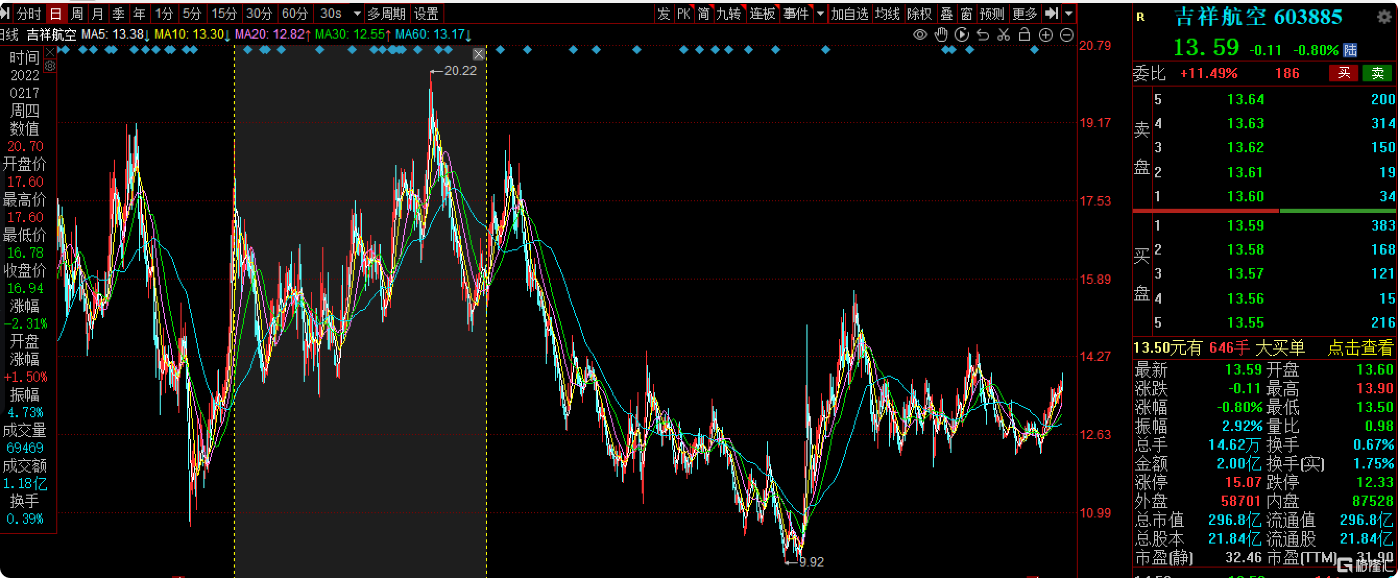Zoom out with the minus circle icon

(1066, 35)
